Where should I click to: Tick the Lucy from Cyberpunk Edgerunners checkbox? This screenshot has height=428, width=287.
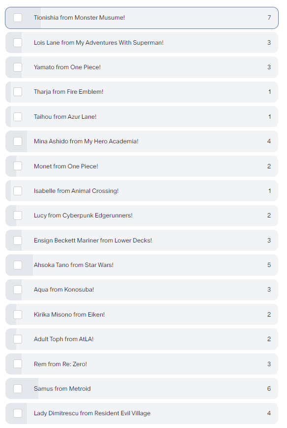(x=18, y=215)
